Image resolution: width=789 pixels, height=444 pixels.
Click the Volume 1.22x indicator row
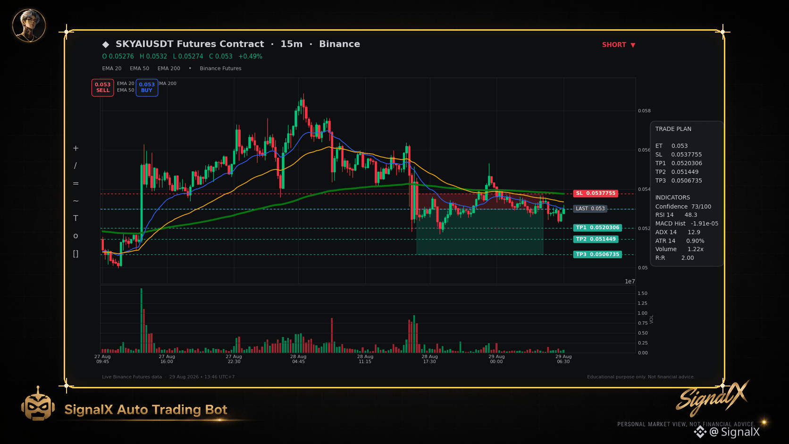[x=679, y=249]
